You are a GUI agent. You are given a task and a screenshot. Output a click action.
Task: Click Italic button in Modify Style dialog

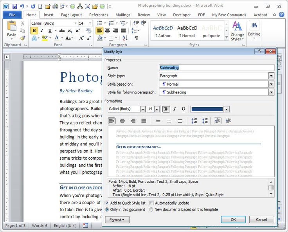pos(175,109)
